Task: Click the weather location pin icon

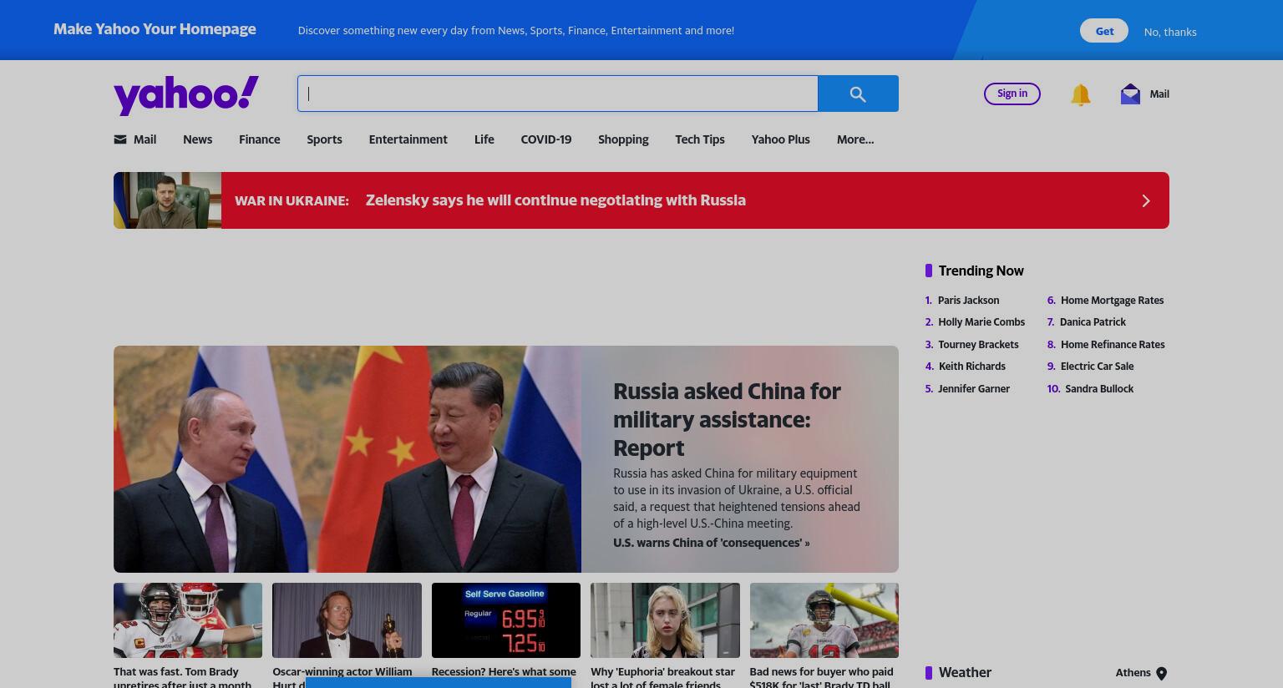Action: pos(1161,673)
